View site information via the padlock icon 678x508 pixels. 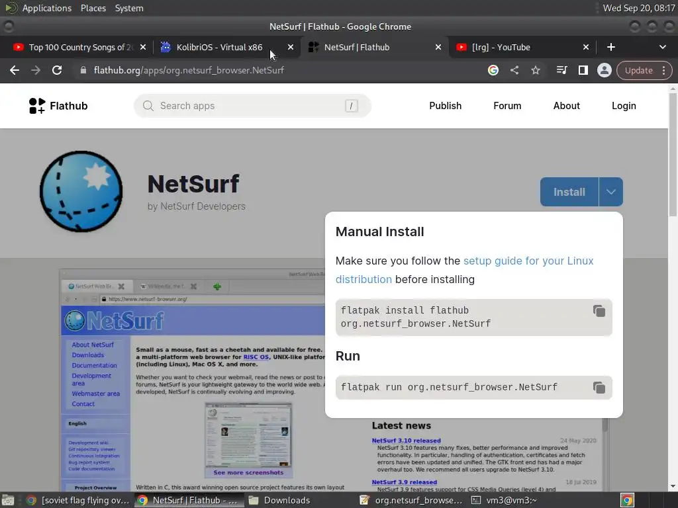point(83,70)
